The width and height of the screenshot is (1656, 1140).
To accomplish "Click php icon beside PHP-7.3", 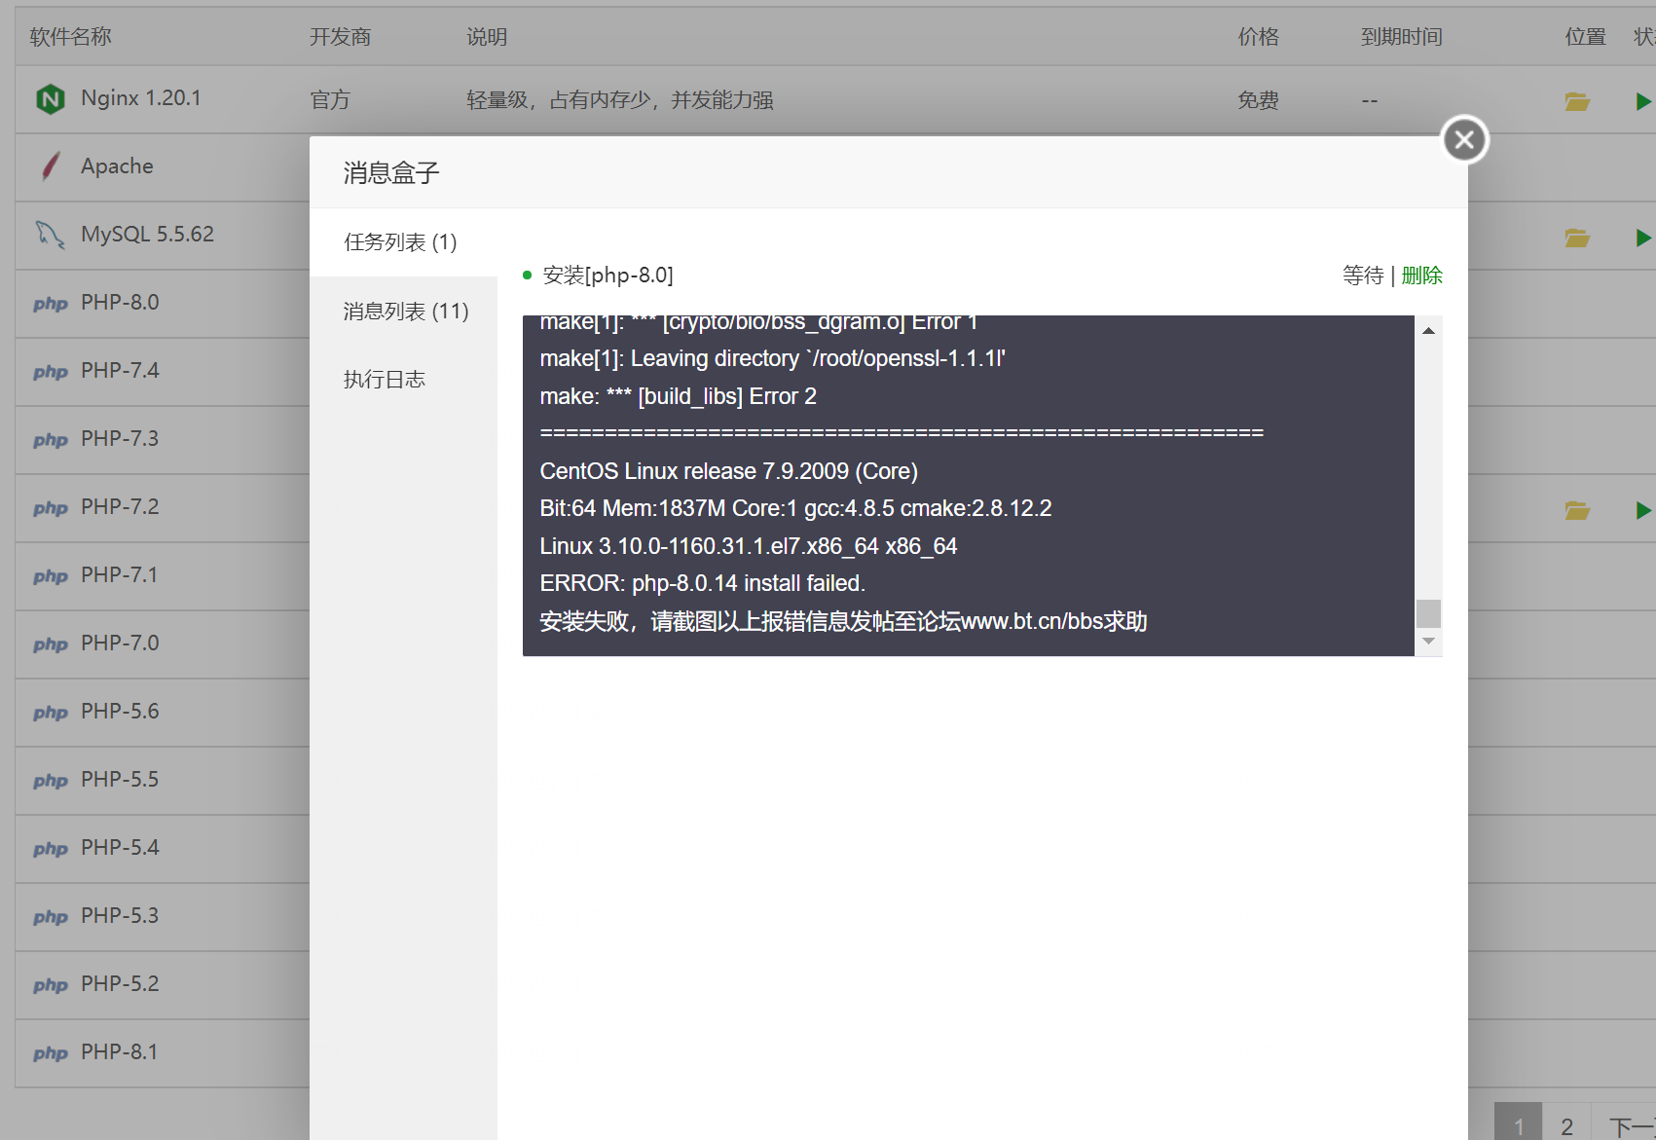I will click(51, 441).
